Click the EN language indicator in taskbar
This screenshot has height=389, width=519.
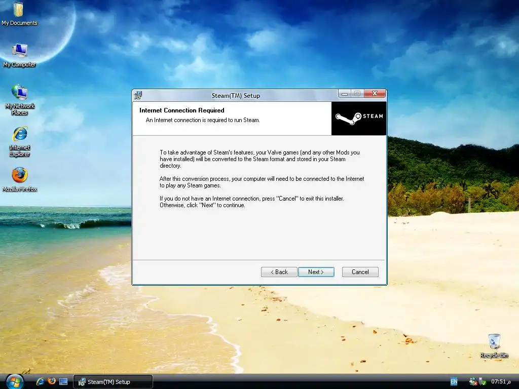point(454,382)
